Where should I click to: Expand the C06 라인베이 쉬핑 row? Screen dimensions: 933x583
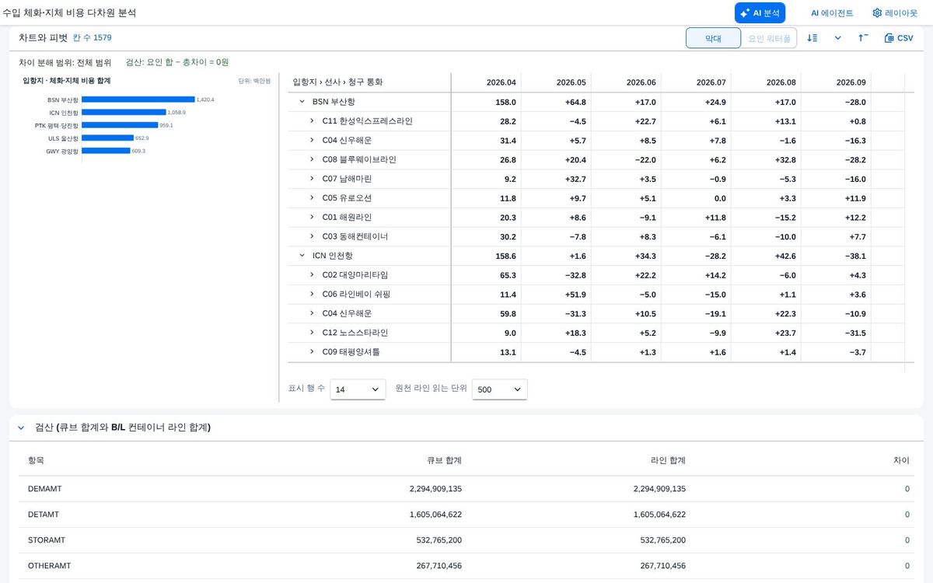(312, 295)
